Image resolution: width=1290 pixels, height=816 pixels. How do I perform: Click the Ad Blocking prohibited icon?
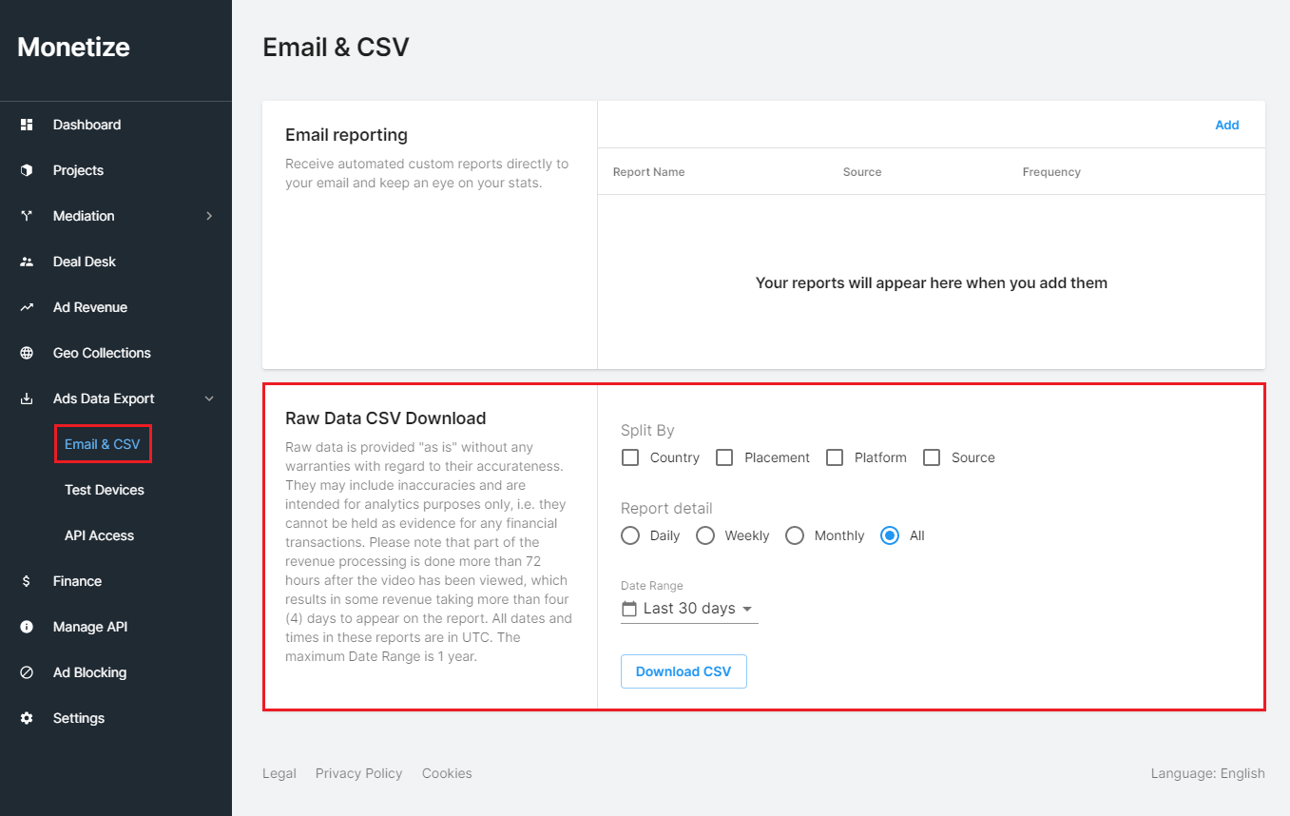click(x=27, y=672)
